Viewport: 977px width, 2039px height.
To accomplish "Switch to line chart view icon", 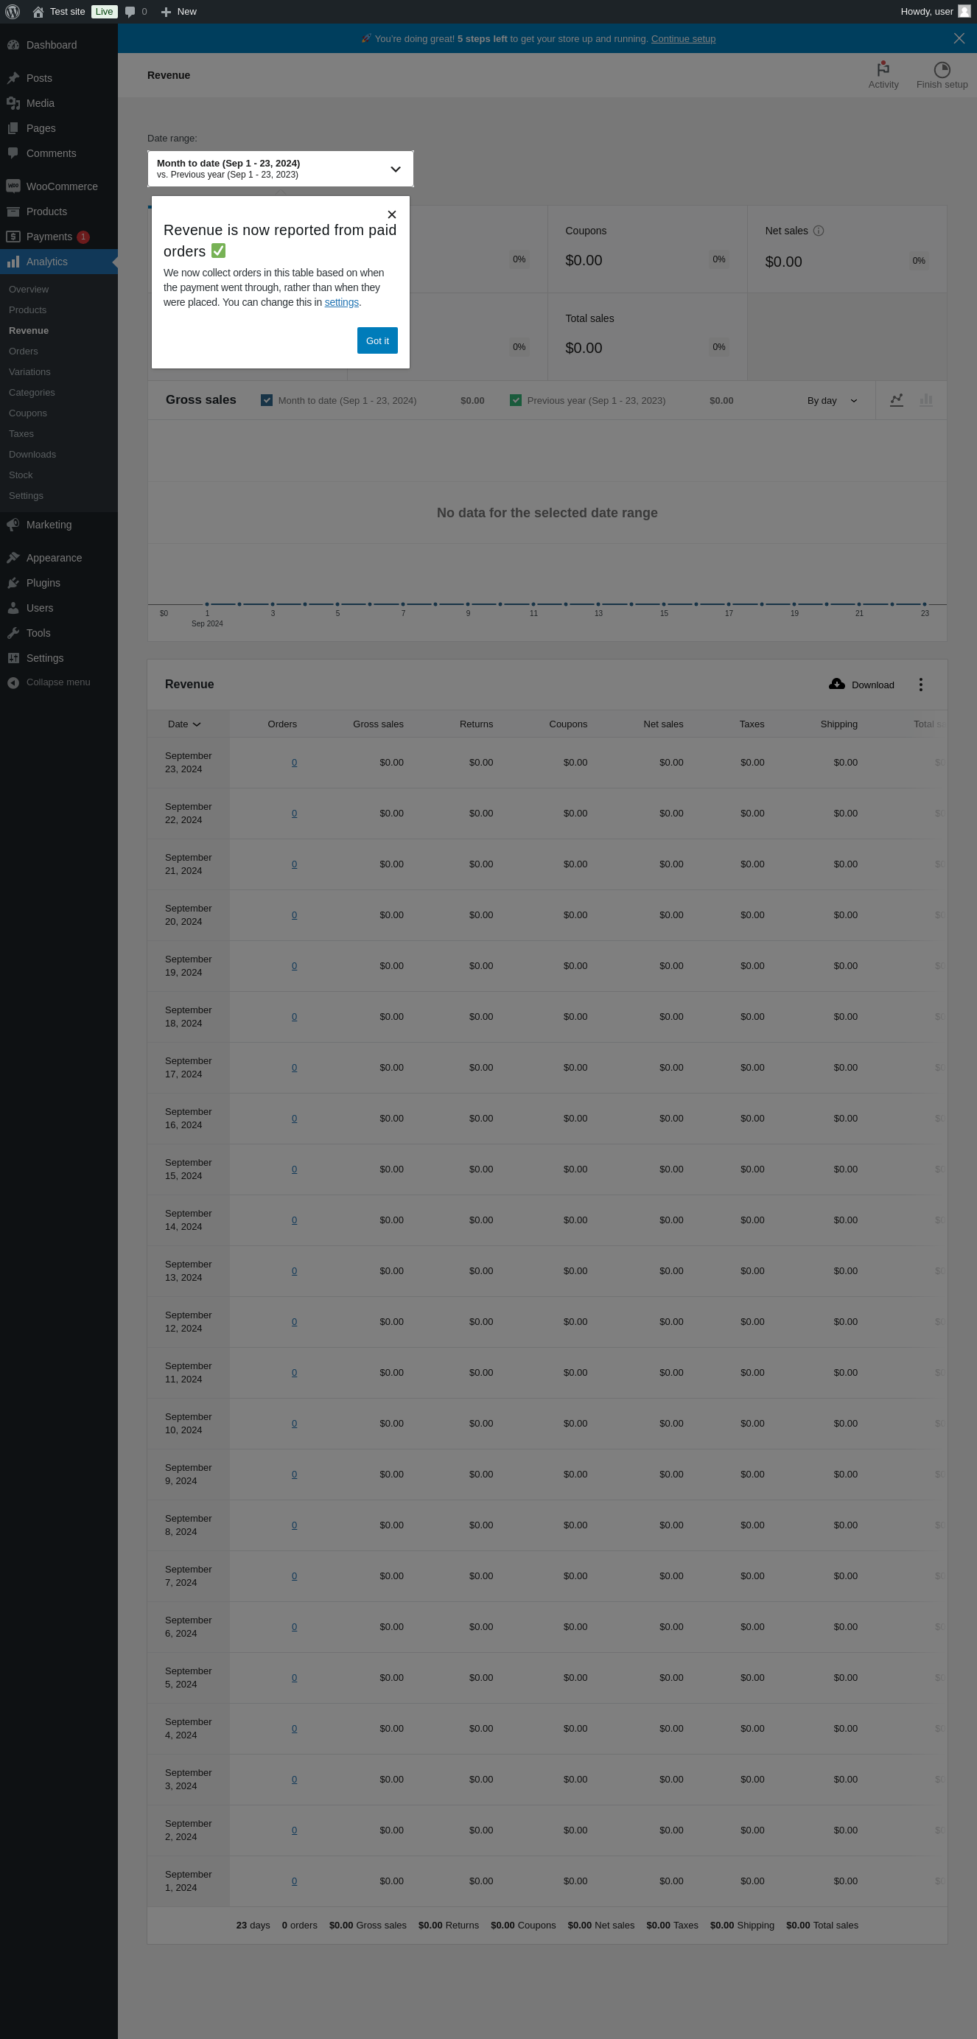I will (896, 401).
